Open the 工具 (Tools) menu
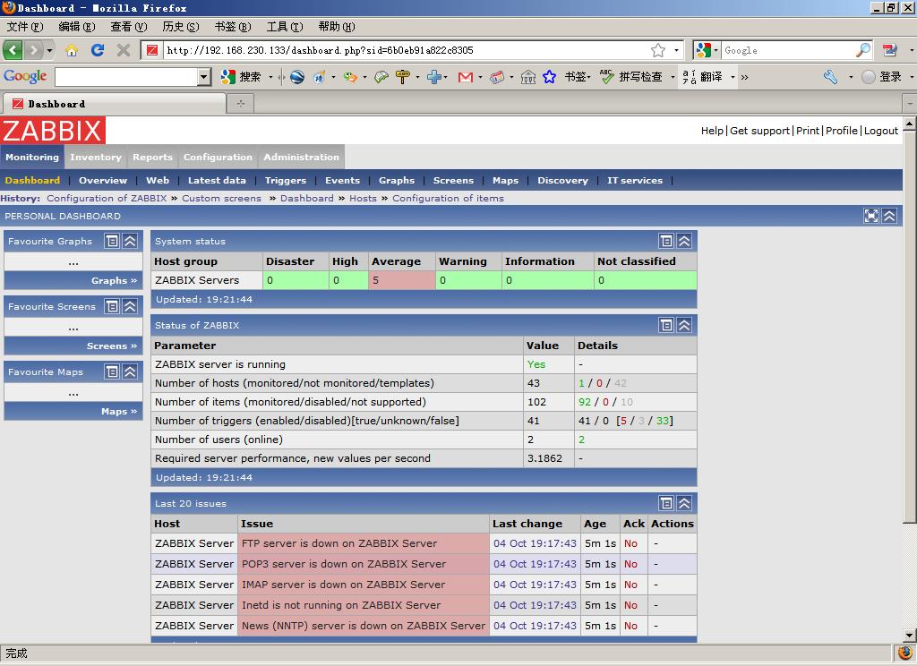 (x=285, y=26)
